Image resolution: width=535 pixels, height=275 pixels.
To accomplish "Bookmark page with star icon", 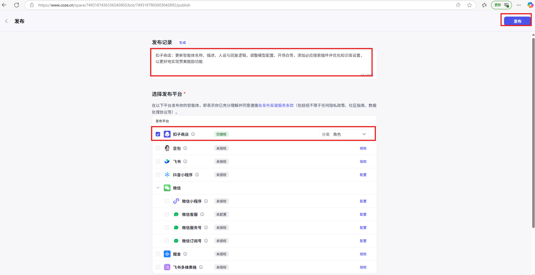I will tap(469, 5).
